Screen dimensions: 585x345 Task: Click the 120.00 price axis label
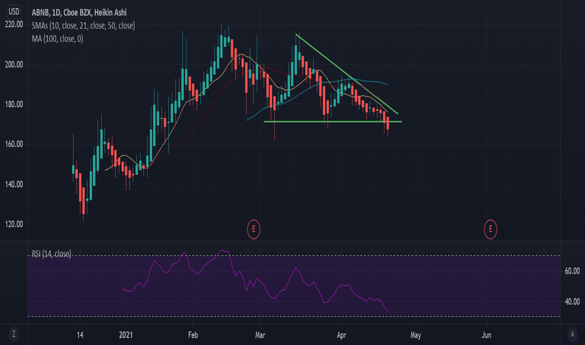(14, 224)
